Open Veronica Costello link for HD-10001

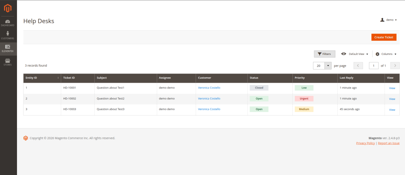pyautogui.click(x=209, y=88)
